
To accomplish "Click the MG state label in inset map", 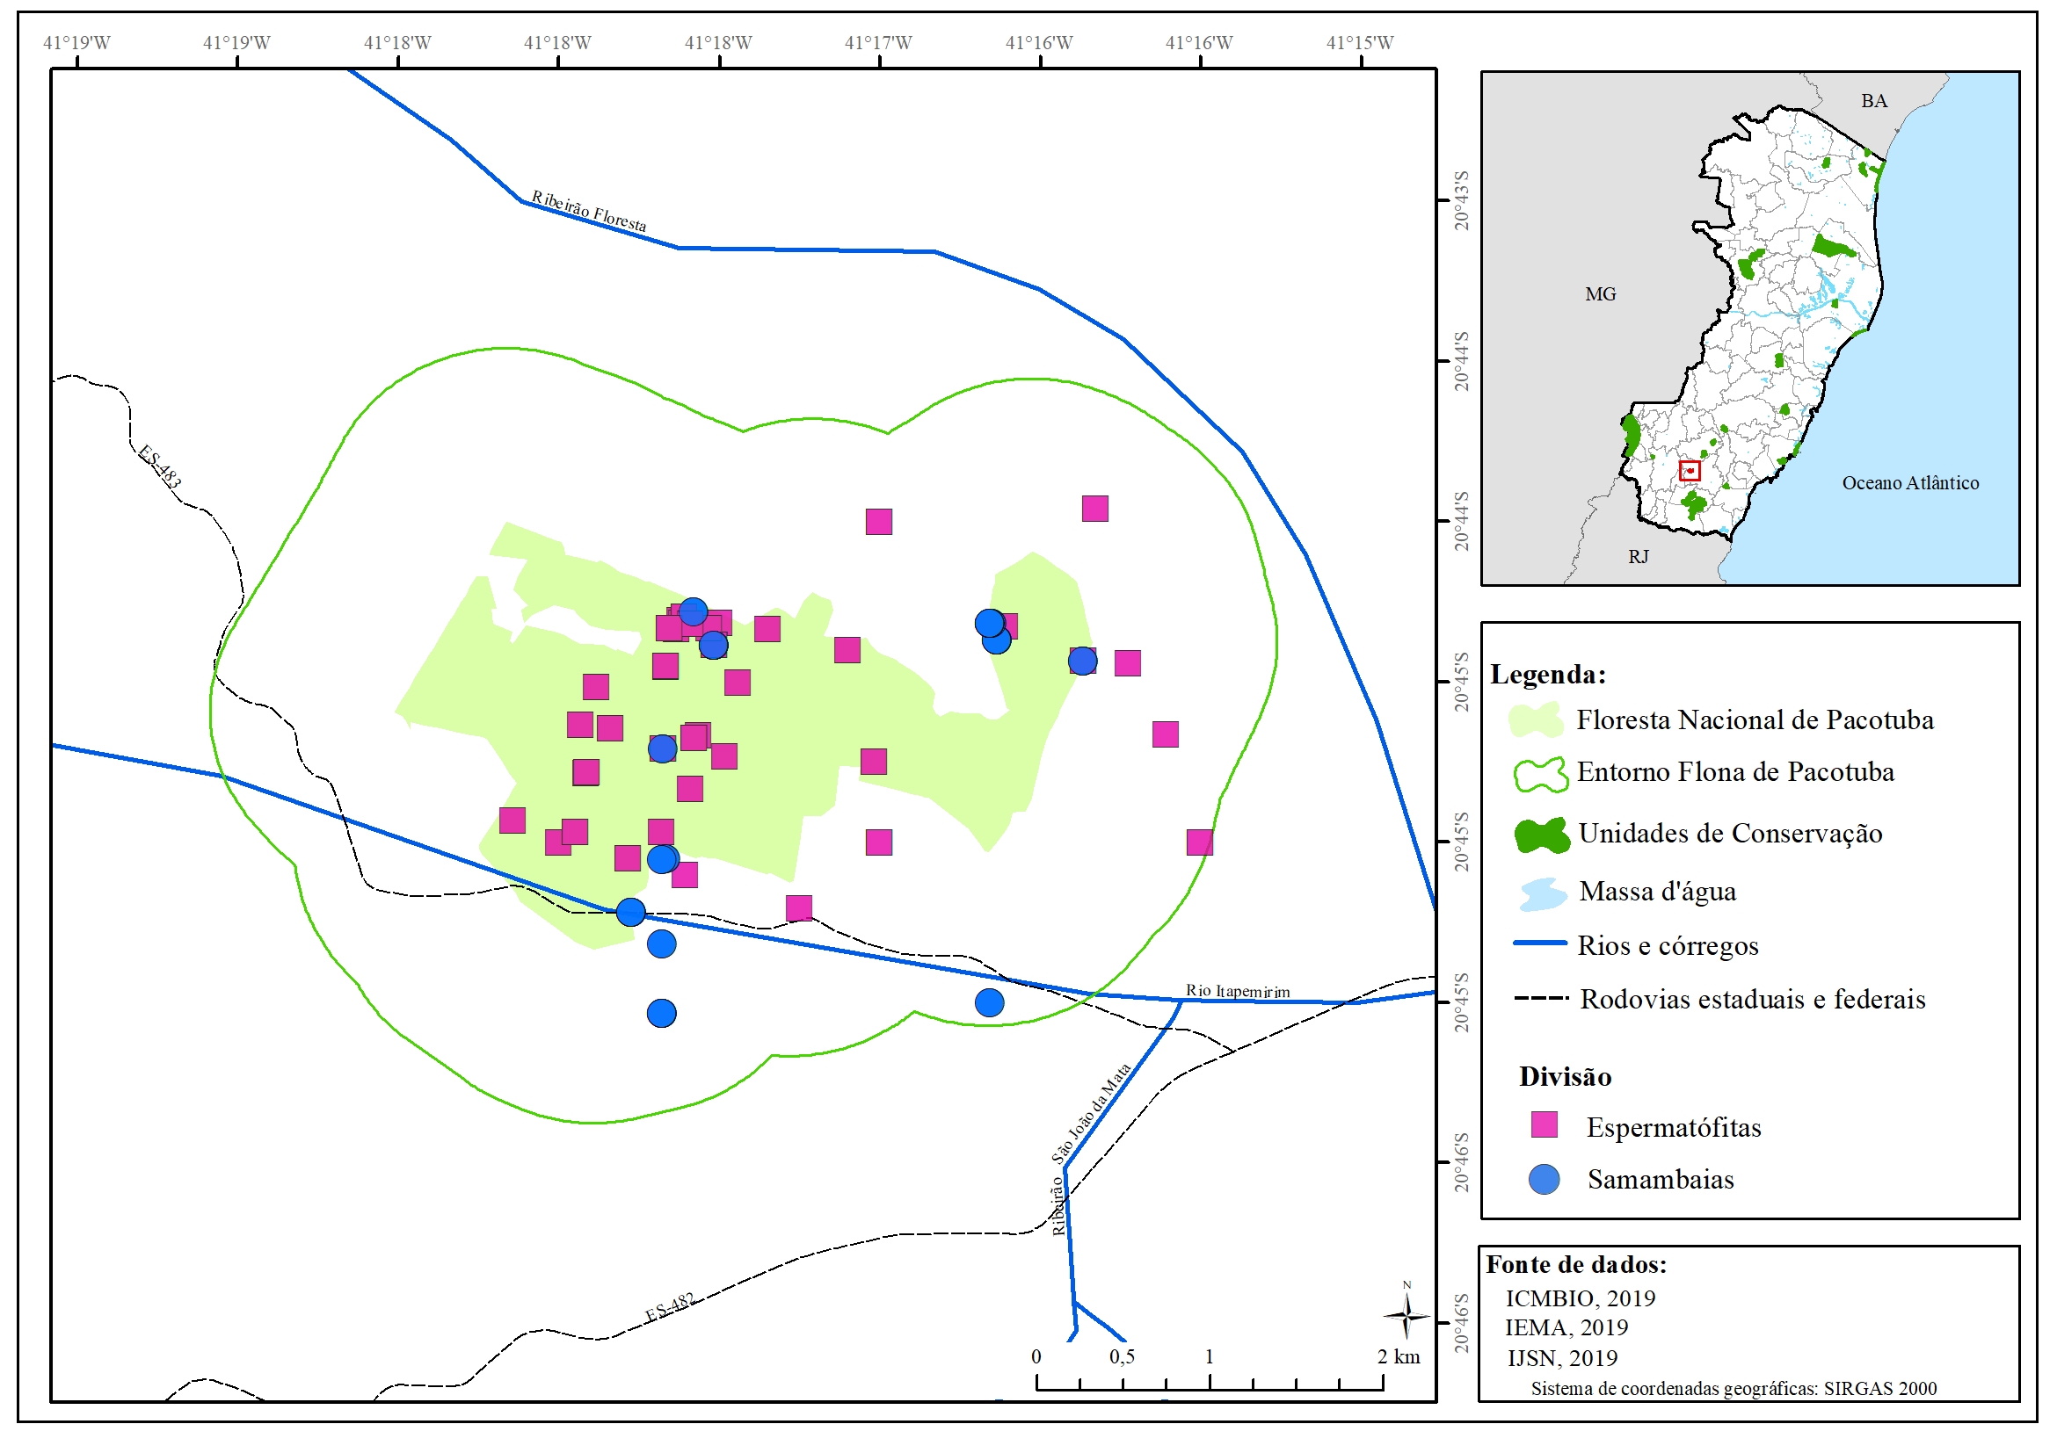I will point(1600,293).
